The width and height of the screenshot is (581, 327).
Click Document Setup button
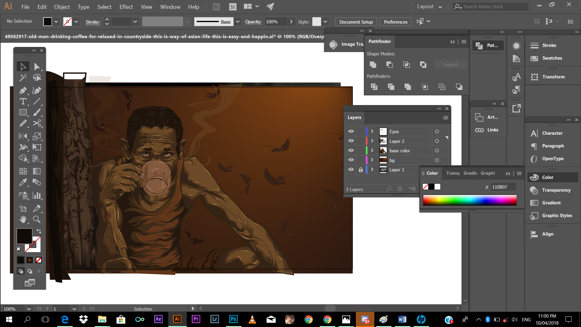[x=356, y=22]
